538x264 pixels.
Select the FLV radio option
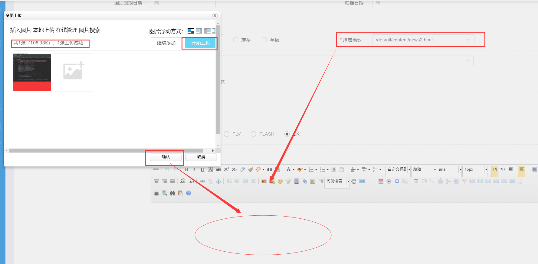coord(227,134)
